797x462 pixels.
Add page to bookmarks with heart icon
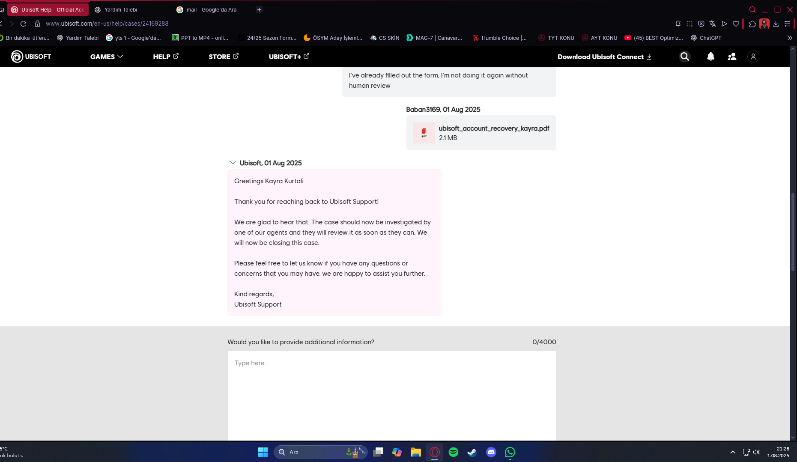(736, 24)
